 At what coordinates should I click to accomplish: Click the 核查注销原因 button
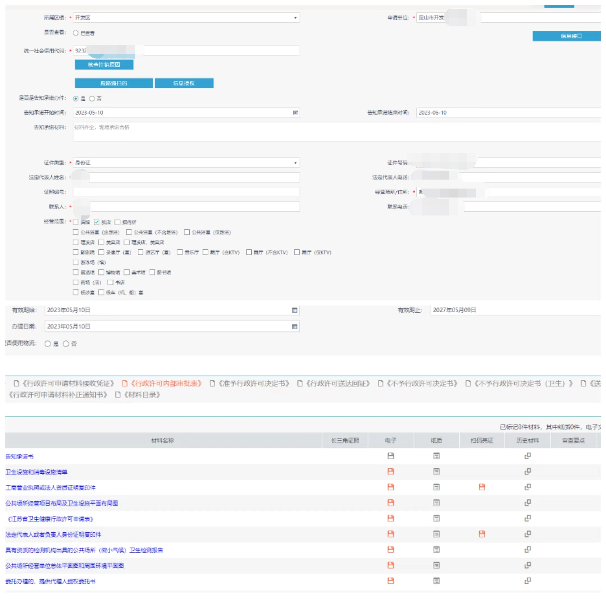(x=104, y=65)
